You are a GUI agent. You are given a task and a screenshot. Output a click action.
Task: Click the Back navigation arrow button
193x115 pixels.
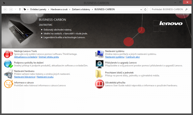[x=5, y=9]
